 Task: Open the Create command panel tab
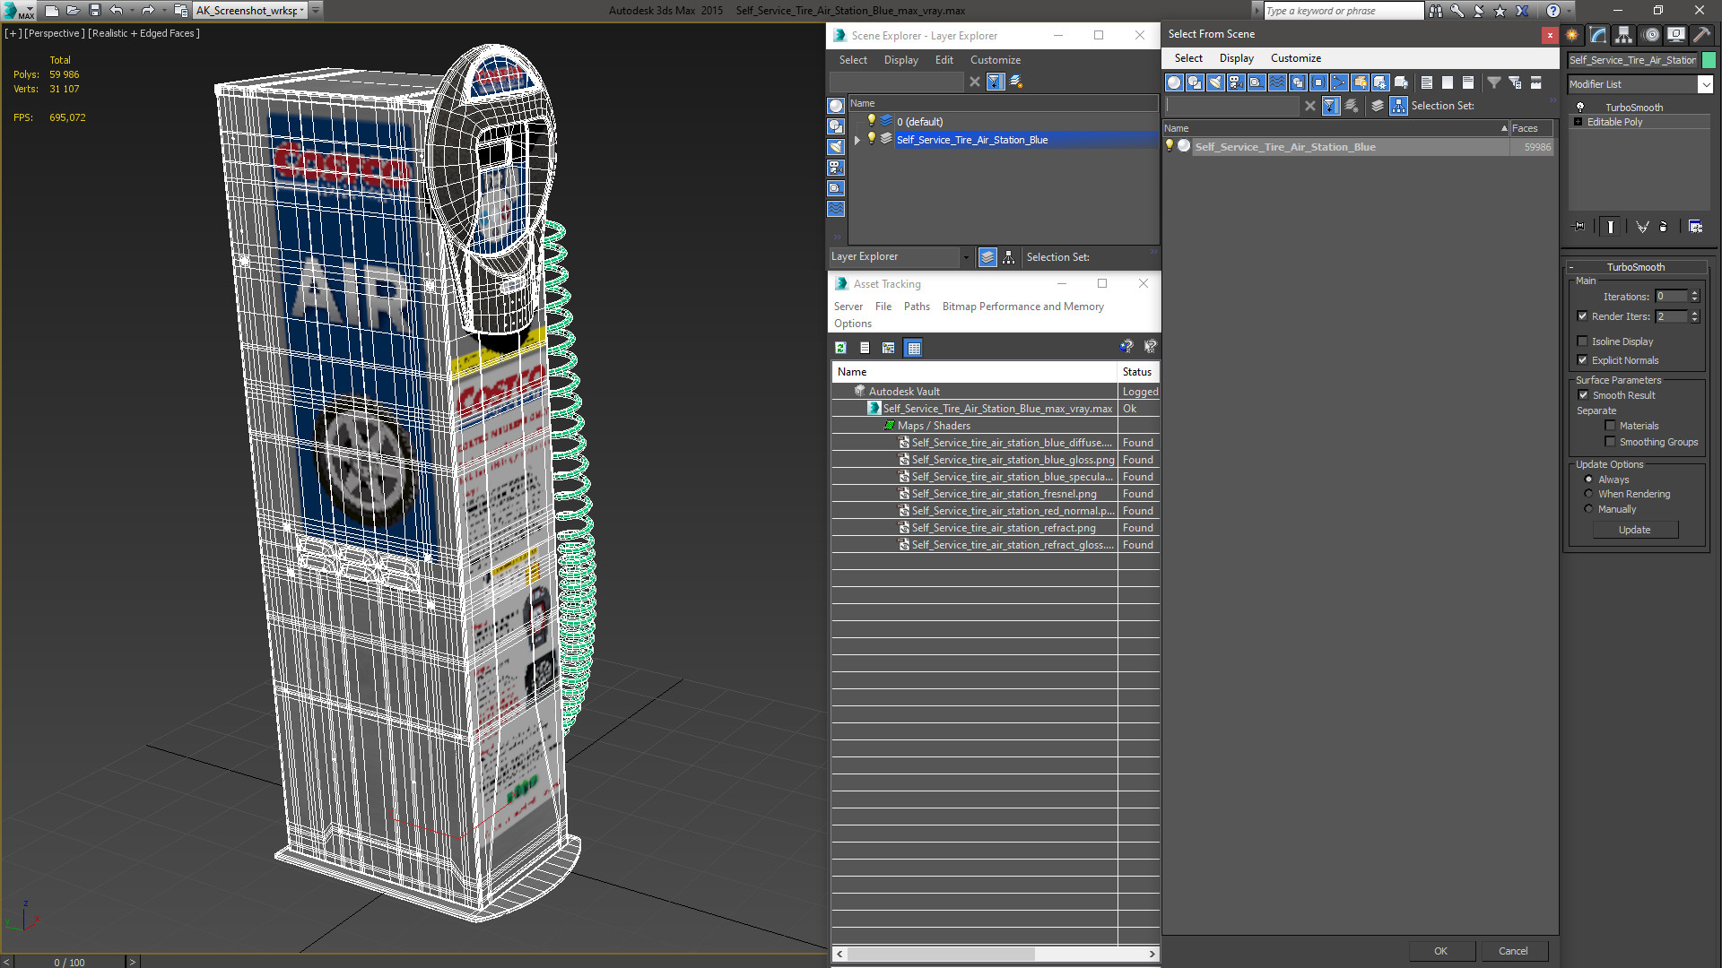[x=1572, y=35]
